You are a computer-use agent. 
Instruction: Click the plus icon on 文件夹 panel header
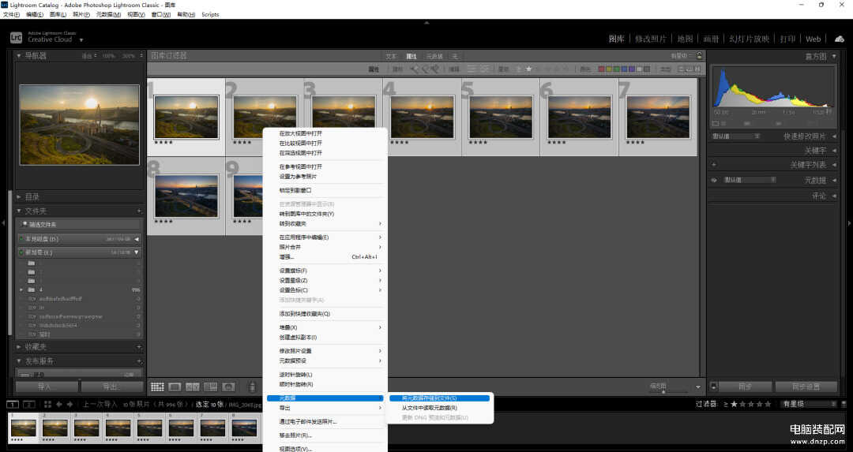pyautogui.click(x=139, y=211)
